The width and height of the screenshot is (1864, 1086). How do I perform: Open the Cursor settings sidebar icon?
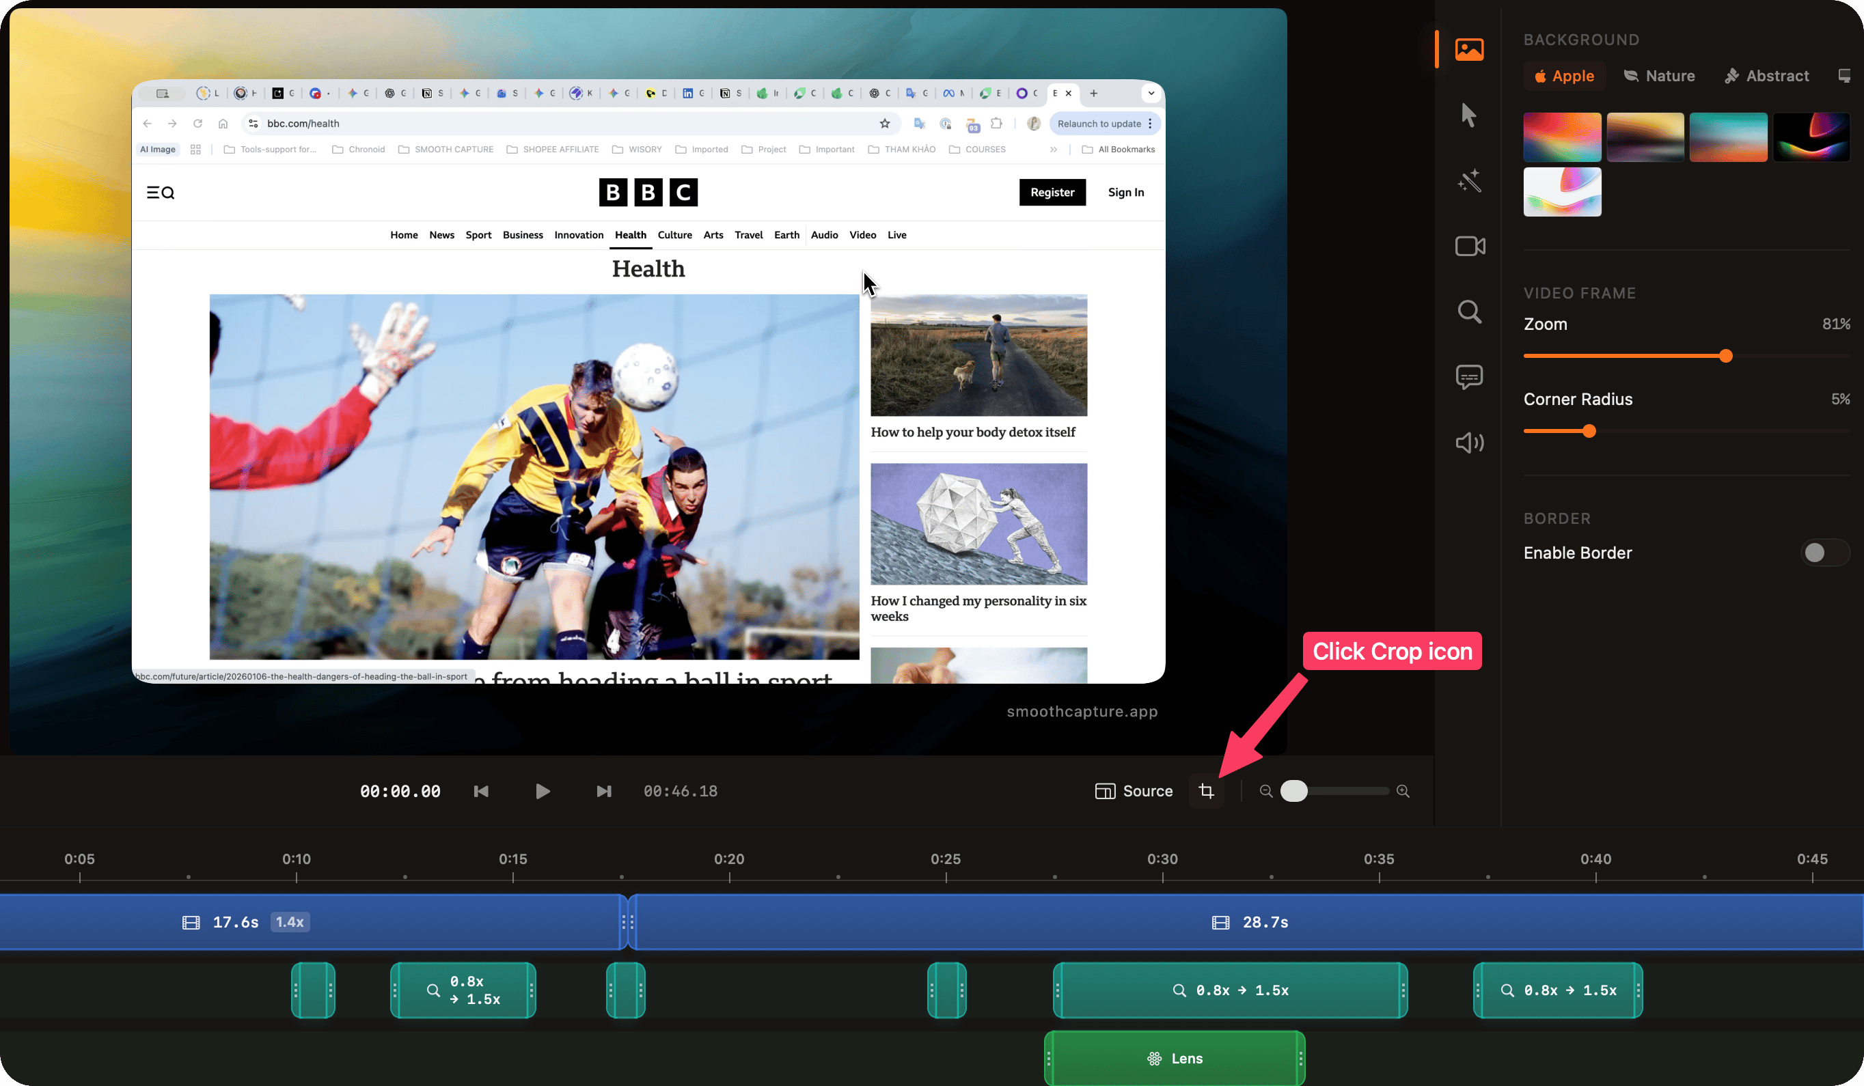(x=1469, y=115)
